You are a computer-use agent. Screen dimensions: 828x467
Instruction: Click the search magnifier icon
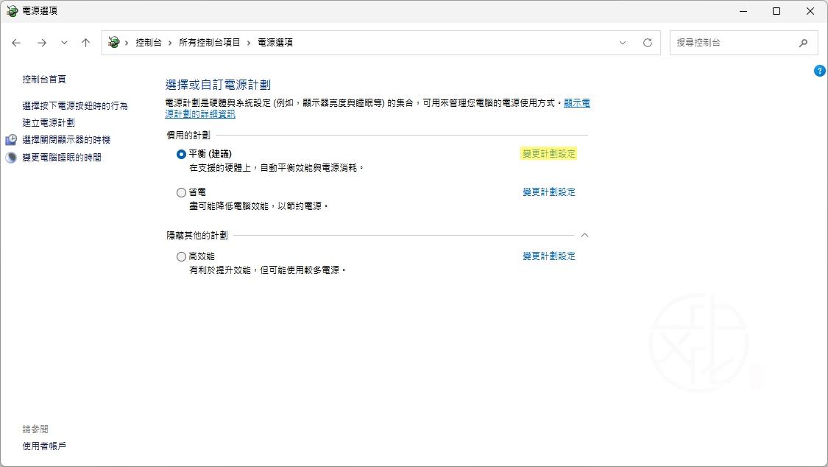tap(803, 43)
